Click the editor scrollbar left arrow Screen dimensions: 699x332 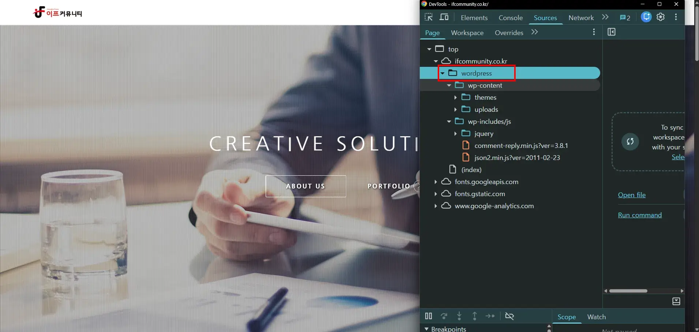click(606, 291)
